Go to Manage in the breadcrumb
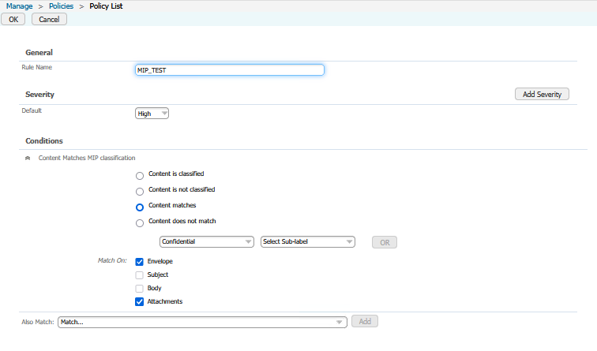Viewport: 597px width, 351px height. click(x=20, y=6)
